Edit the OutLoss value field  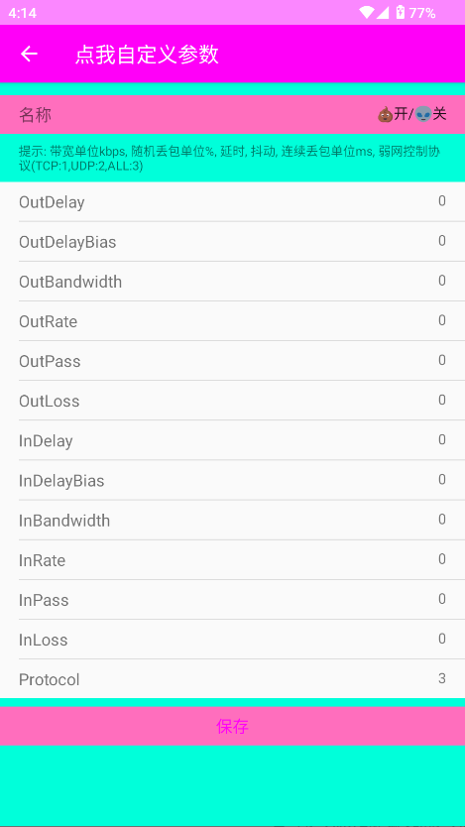pos(442,400)
